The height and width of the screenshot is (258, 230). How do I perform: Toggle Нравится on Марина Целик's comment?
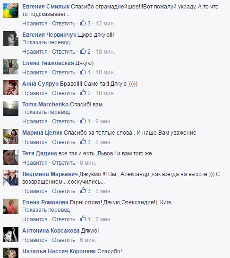click(35, 142)
